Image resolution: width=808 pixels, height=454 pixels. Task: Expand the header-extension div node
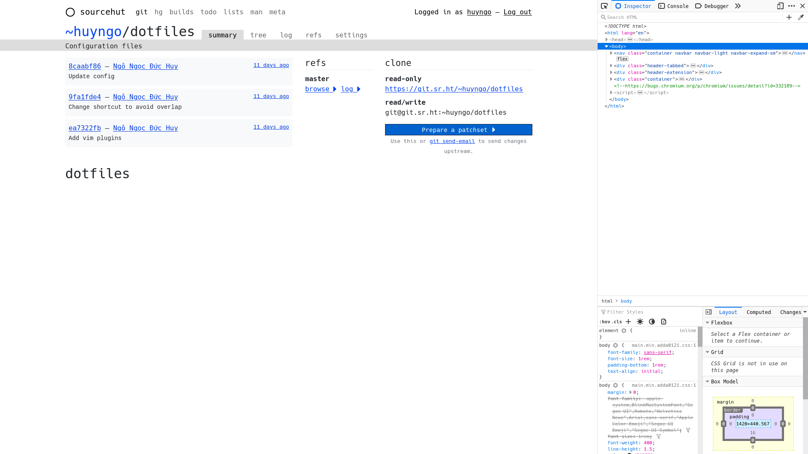tap(611, 72)
